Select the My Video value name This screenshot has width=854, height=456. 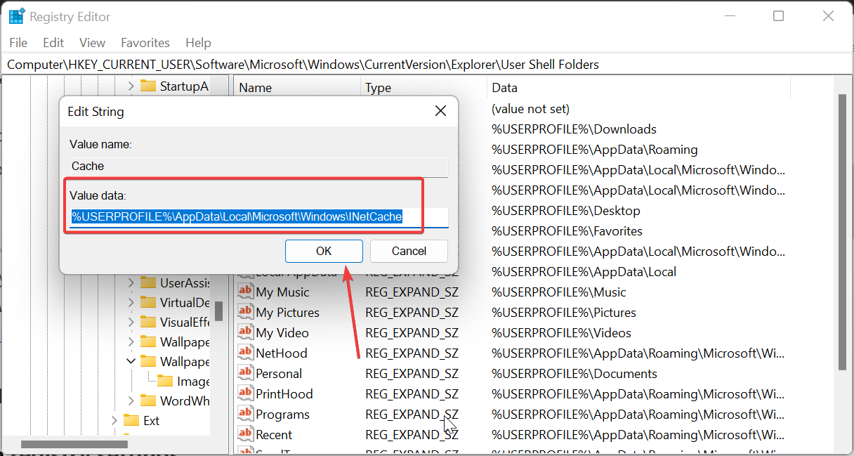[x=282, y=333]
